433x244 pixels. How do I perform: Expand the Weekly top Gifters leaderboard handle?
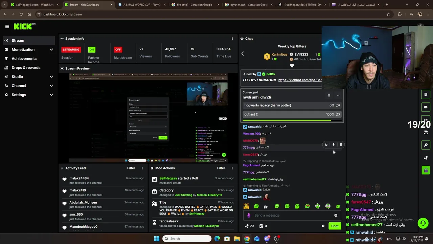292,66
